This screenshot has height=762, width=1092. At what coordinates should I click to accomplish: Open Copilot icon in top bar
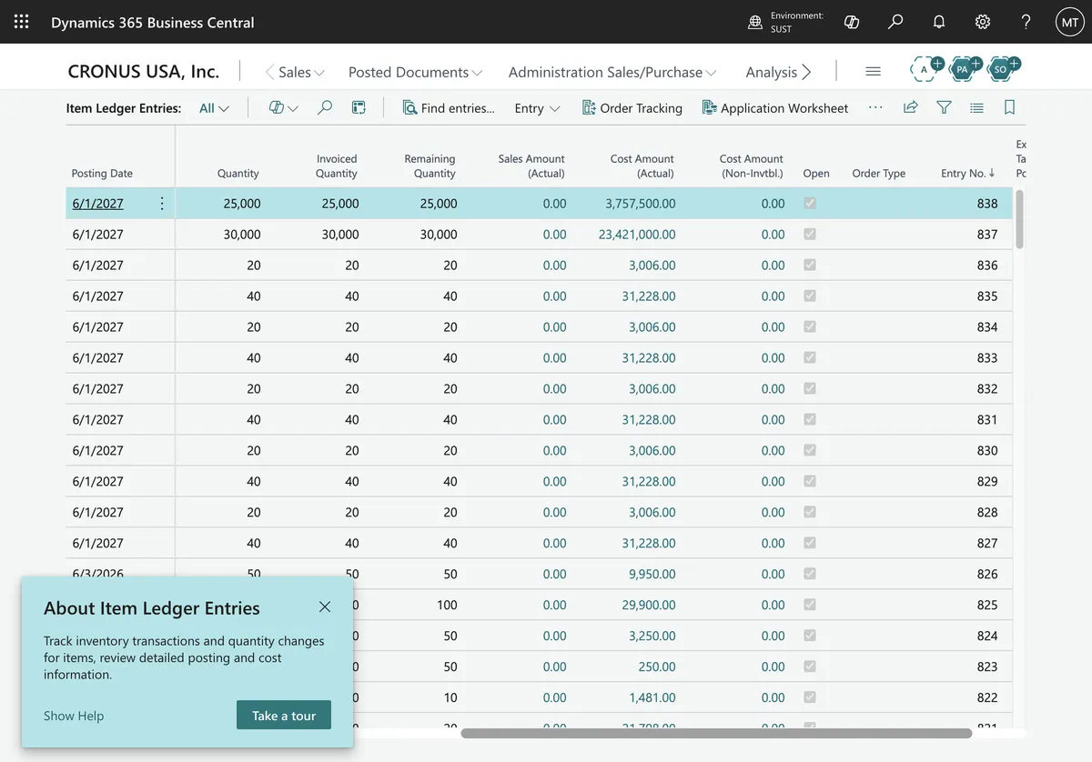coord(852,22)
